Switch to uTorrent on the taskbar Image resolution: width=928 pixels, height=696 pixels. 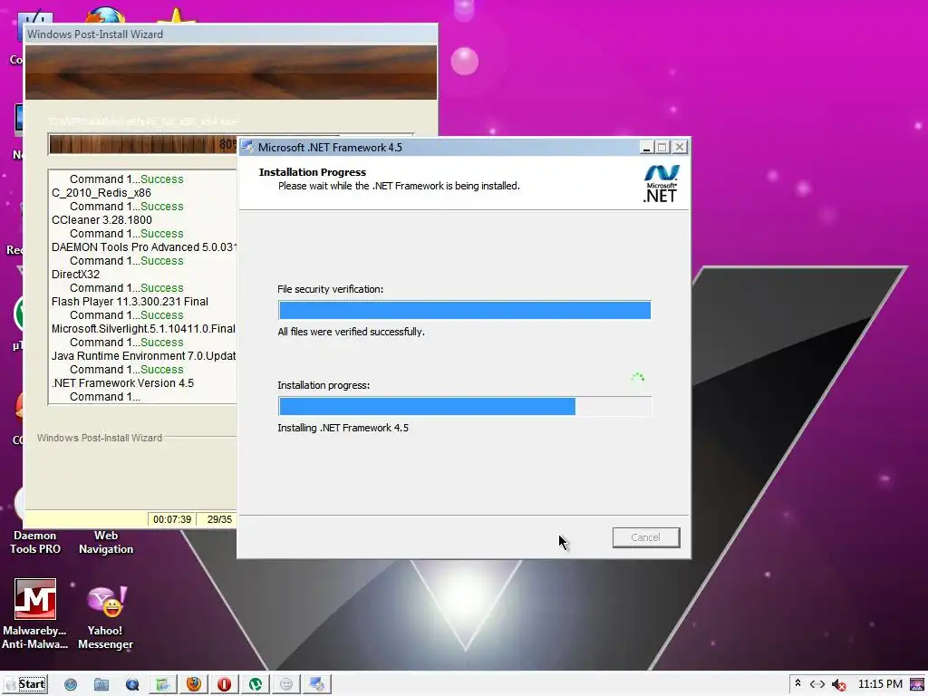click(255, 684)
